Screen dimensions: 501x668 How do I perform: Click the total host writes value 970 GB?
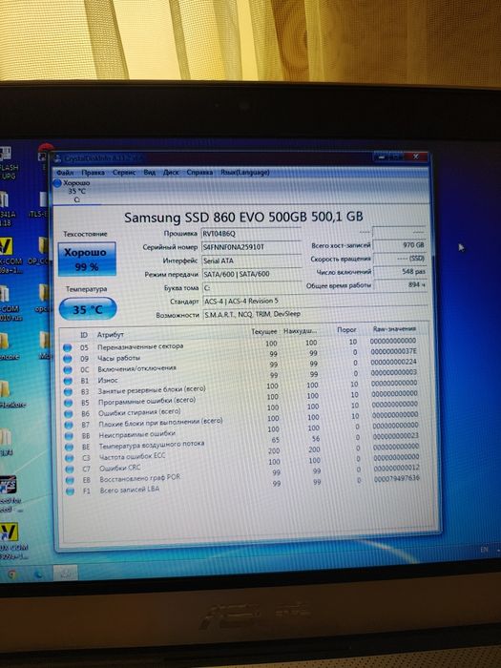(x=400, y=245)
